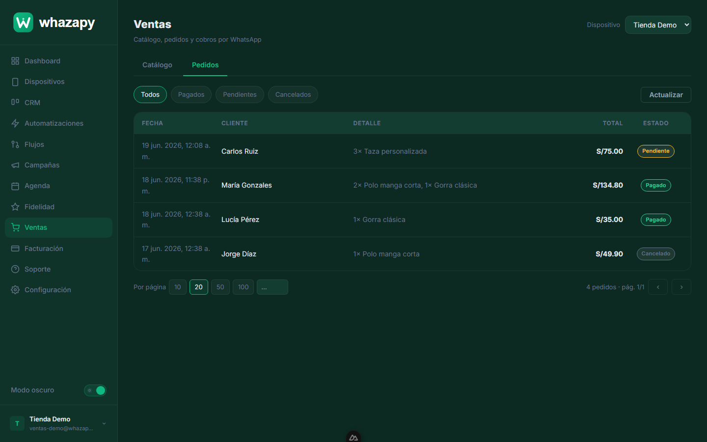Open Dashboard in the sidebar

[x=59, y=61]
